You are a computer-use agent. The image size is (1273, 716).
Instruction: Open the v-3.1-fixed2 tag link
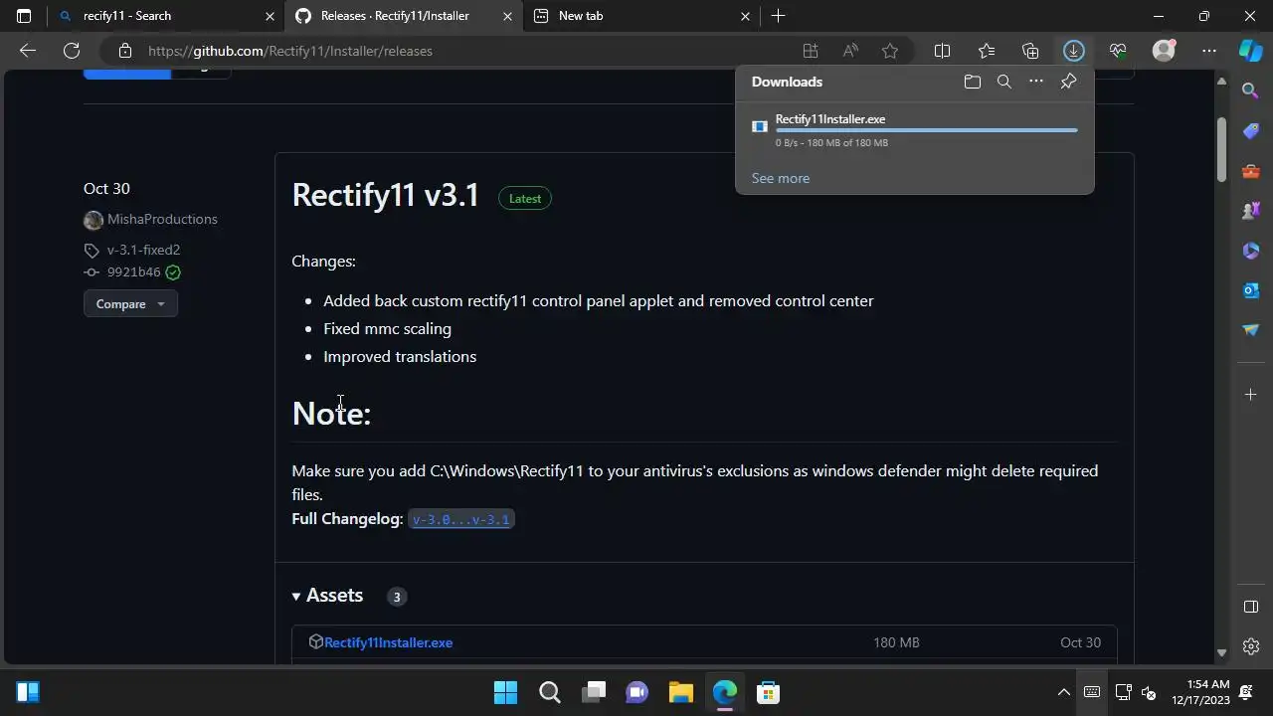pos(143,250)
